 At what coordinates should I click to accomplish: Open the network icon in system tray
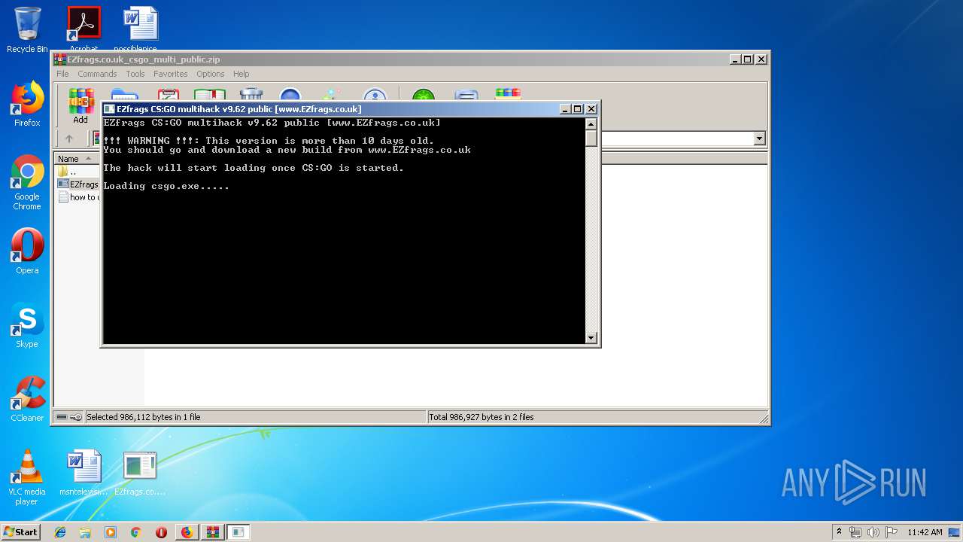click(855, 532)
